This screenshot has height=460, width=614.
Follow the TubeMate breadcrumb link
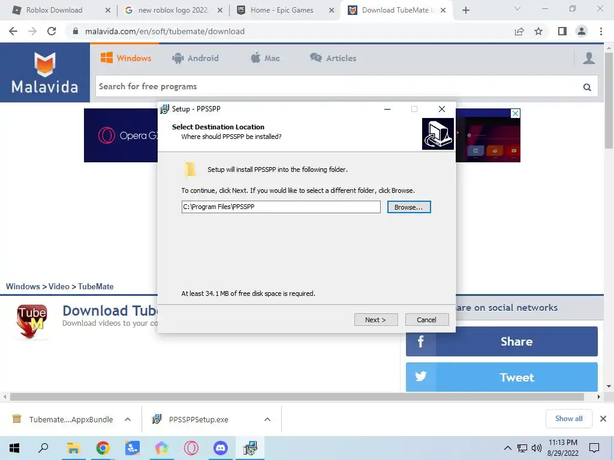click(95, 286)
